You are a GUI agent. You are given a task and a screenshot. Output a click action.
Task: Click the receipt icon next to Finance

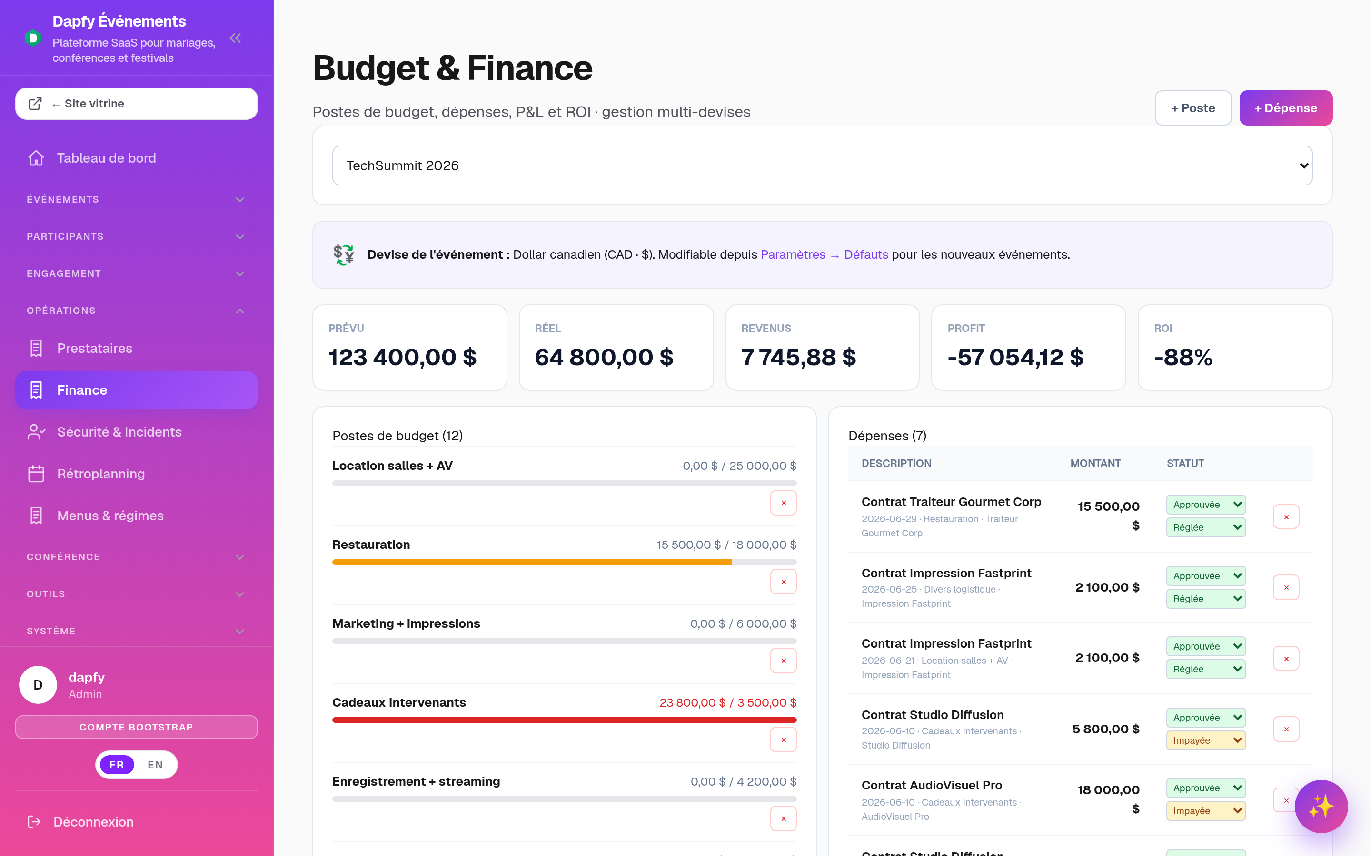click(x=36, y=390)
